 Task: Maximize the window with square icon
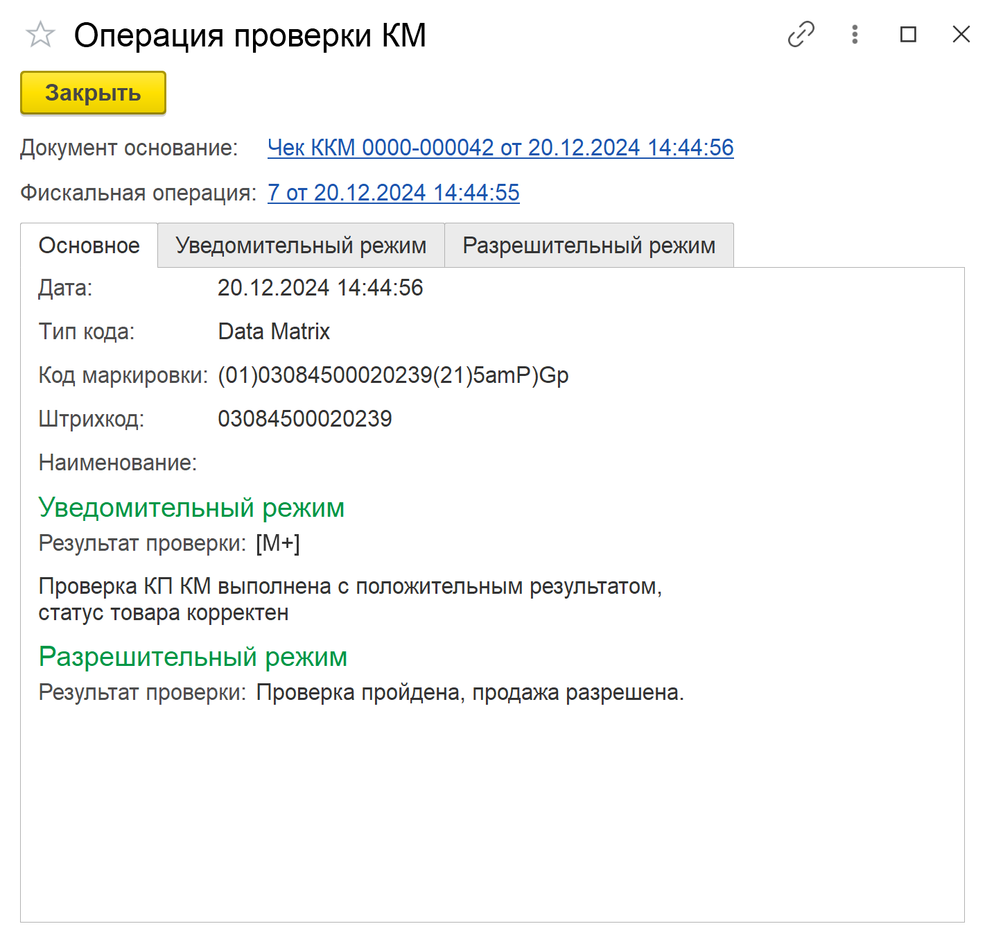click(907, 34)
